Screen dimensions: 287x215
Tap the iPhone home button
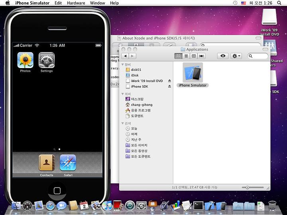click(x=57, y=191)
